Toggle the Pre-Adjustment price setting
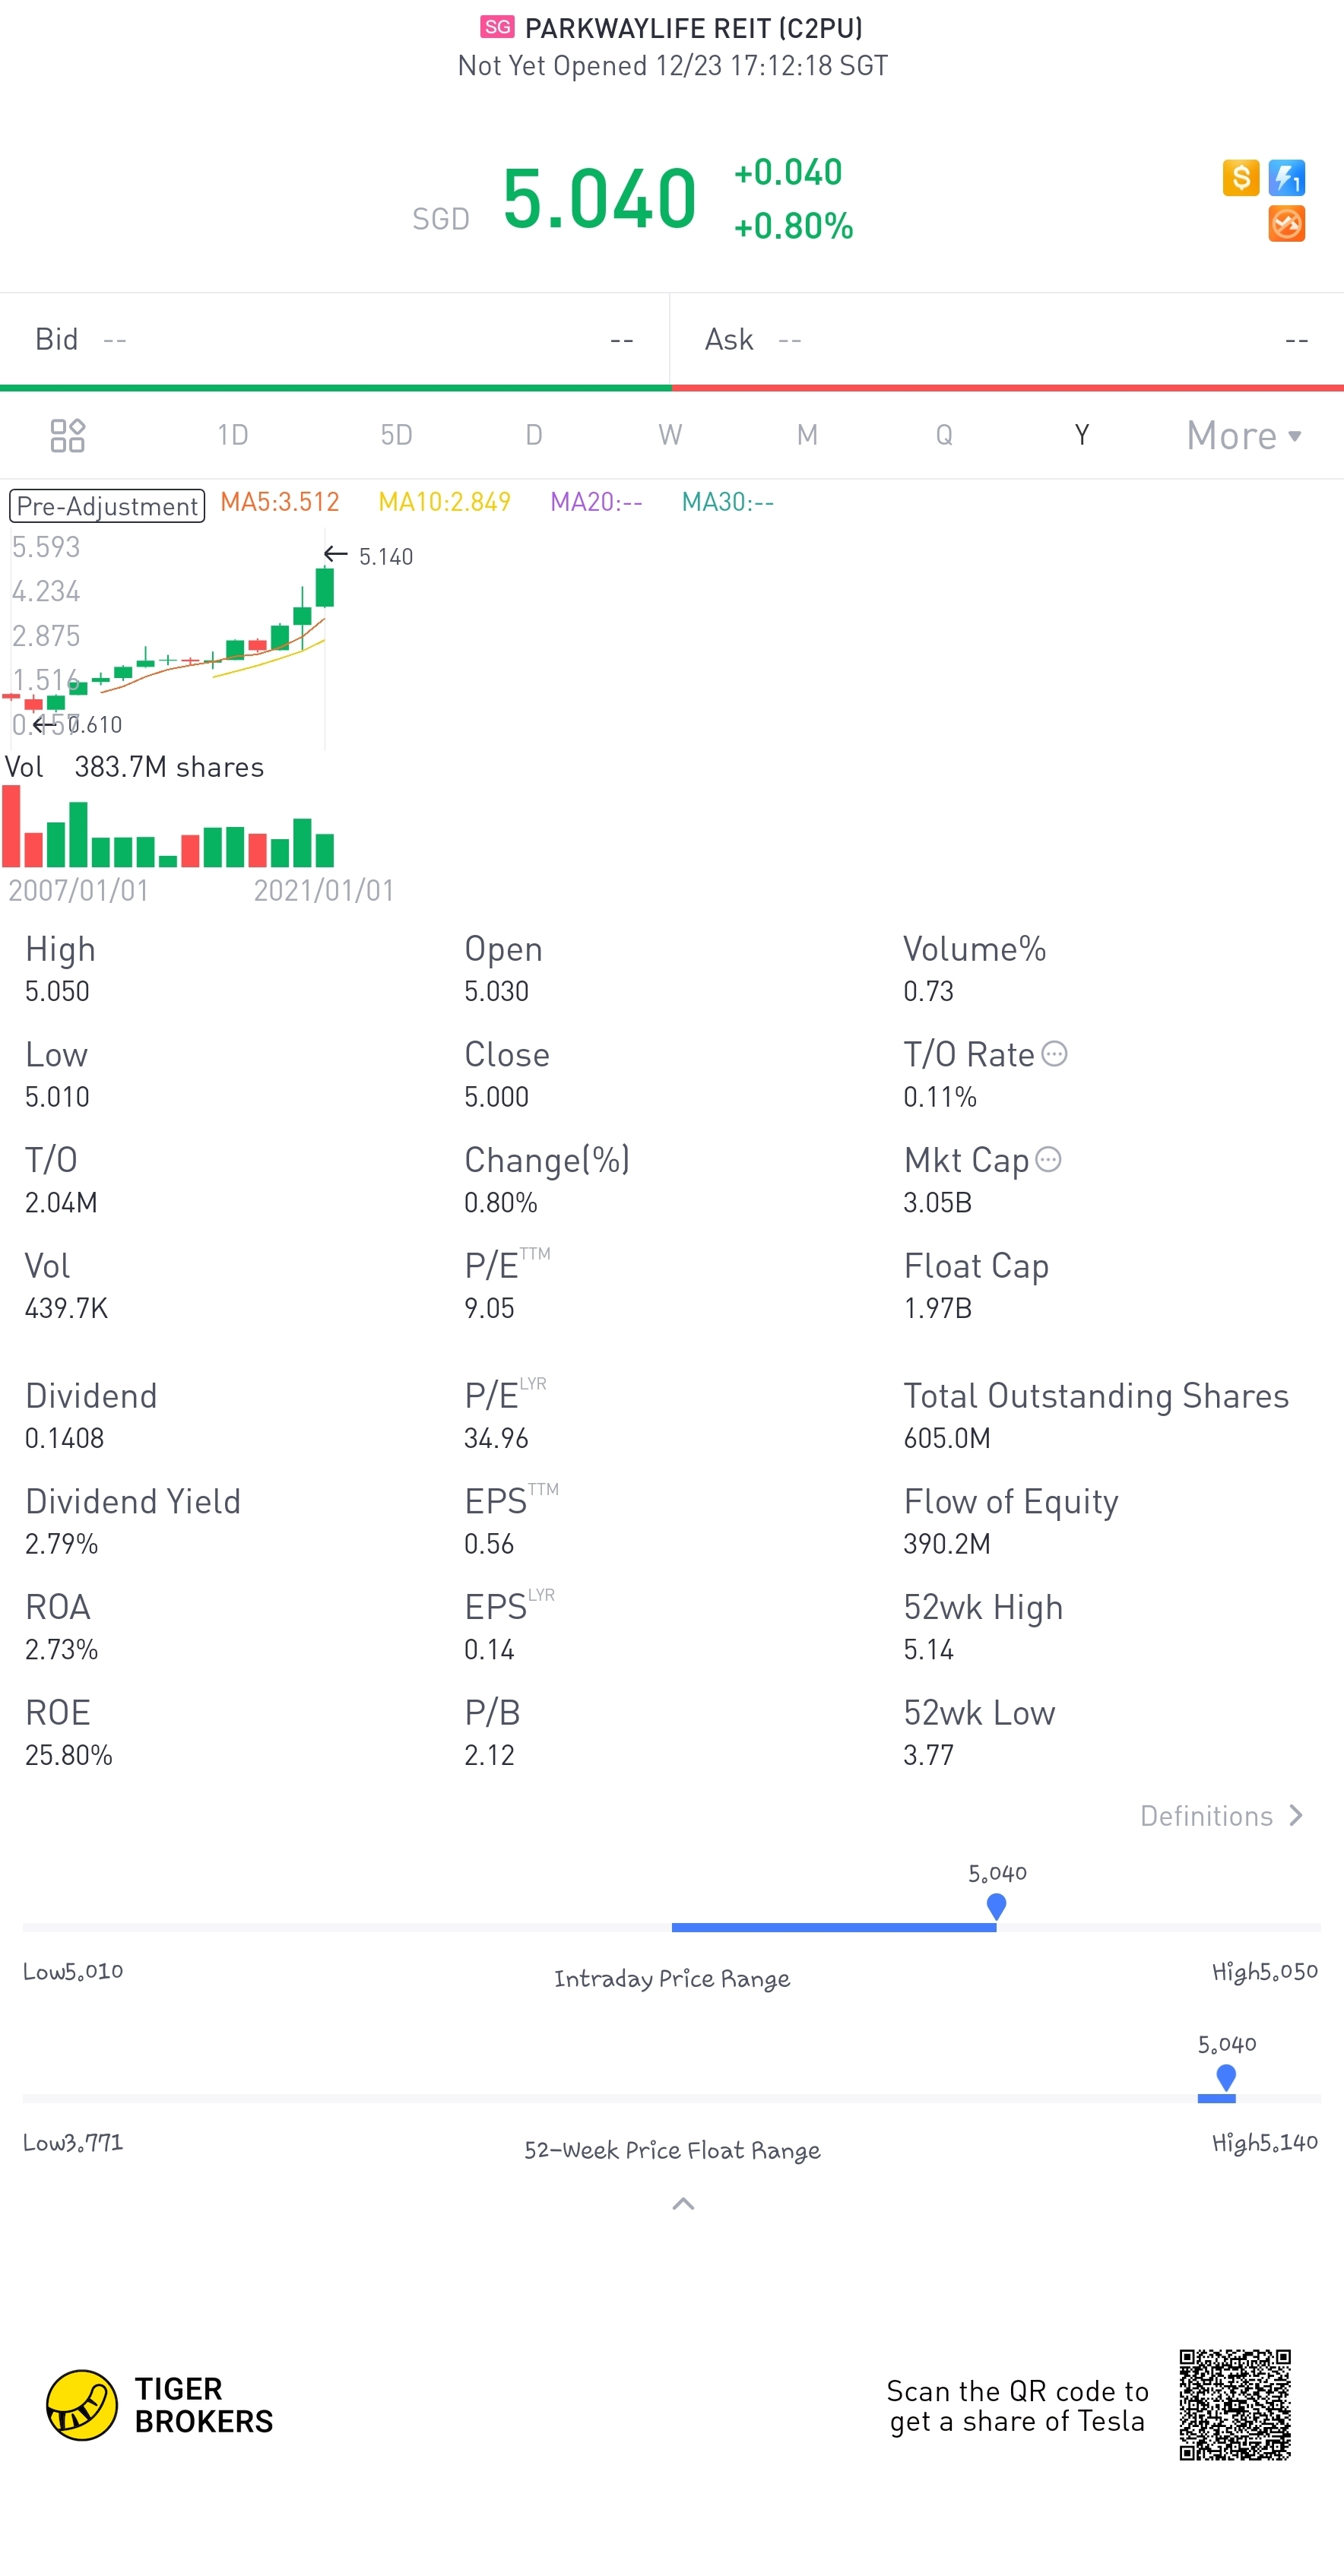 [x=107, y=505]
